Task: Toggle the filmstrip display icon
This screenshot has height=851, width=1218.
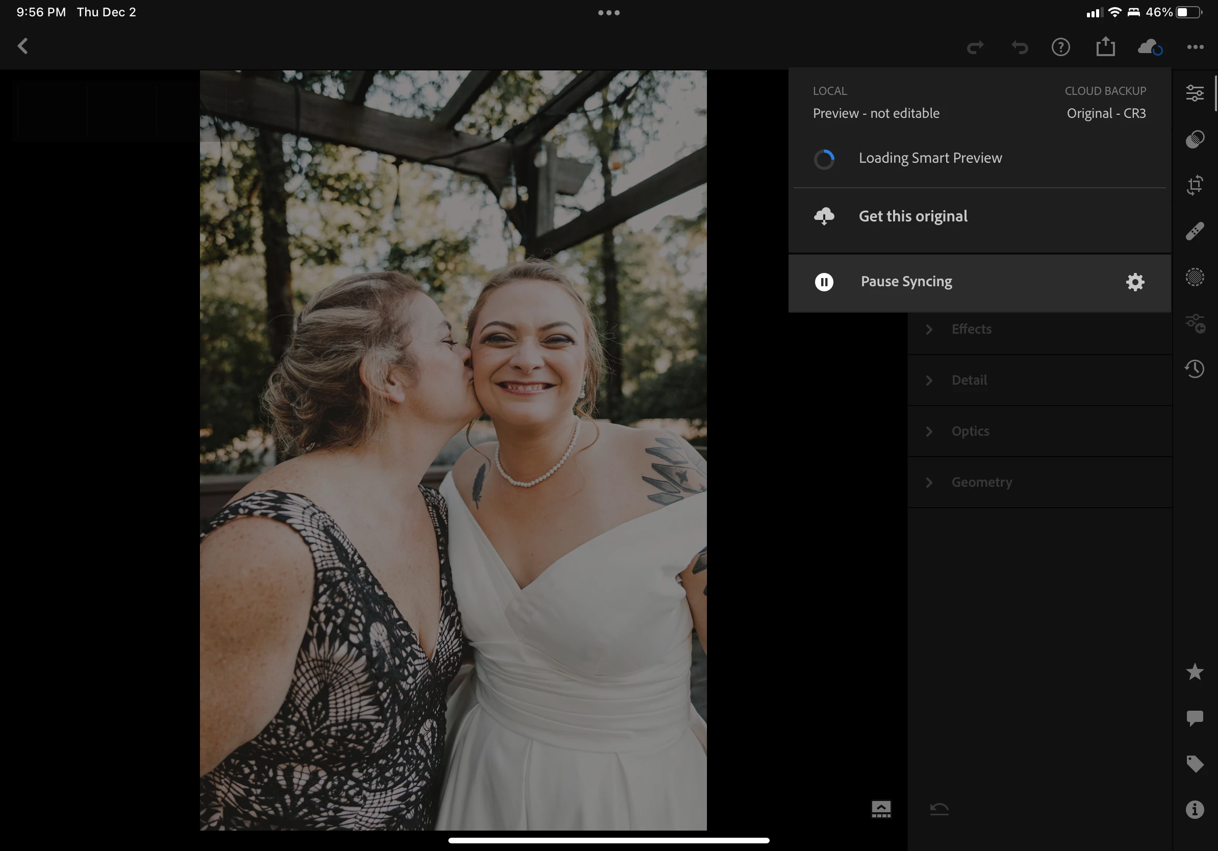Action: coord(881,809)
